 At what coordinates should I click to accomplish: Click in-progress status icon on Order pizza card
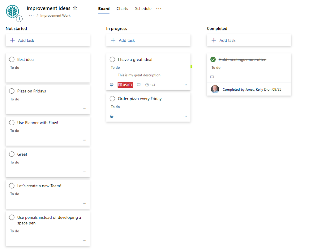click(x=112, y=116)
